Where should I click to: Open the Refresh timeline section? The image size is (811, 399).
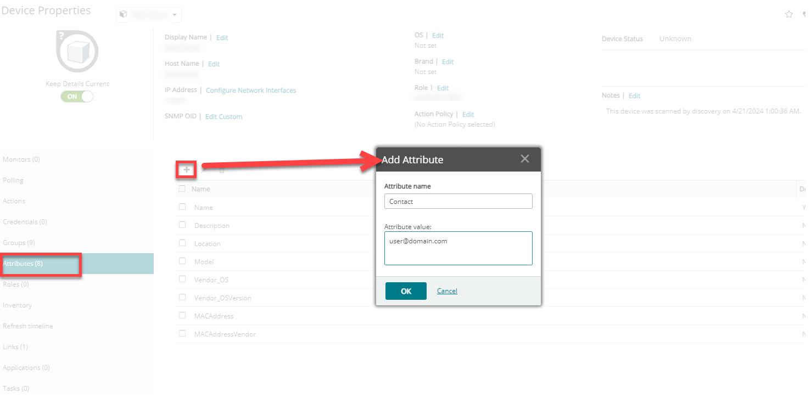click(28, 326)
